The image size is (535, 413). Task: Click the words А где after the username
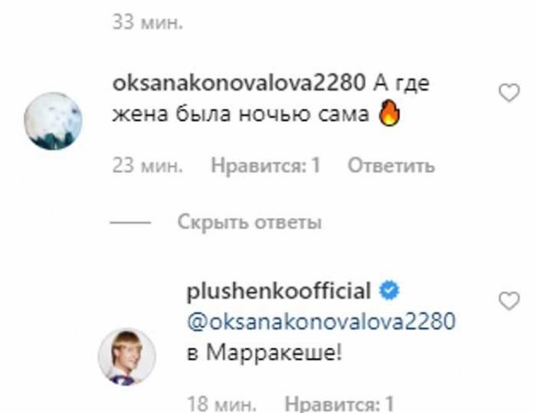(401, 84)
